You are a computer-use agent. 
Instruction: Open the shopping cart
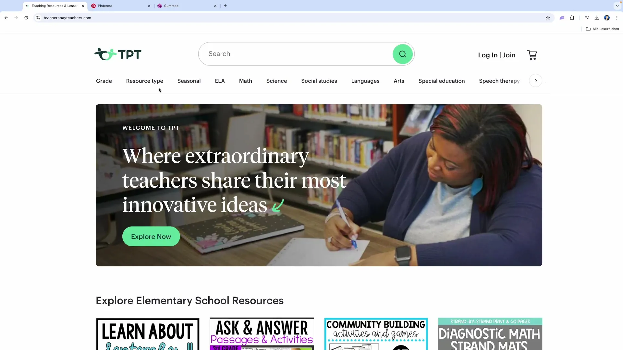coord(532,55)
